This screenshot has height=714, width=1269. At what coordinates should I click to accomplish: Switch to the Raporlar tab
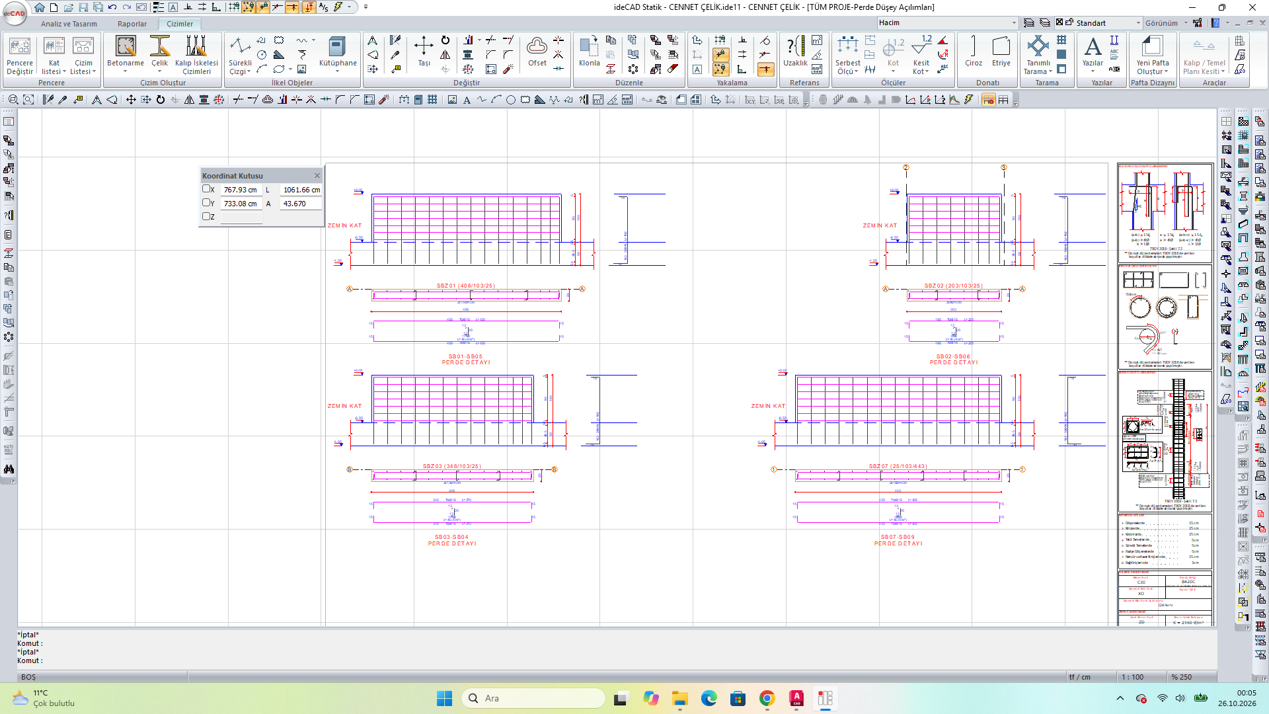[132, 24]
